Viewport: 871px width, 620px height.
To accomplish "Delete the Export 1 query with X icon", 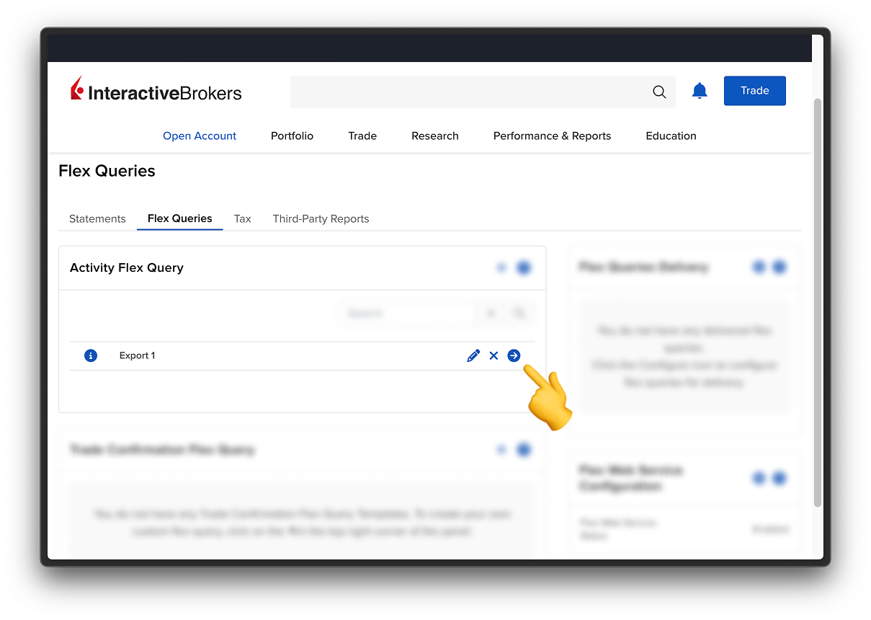I will point(493,355).
